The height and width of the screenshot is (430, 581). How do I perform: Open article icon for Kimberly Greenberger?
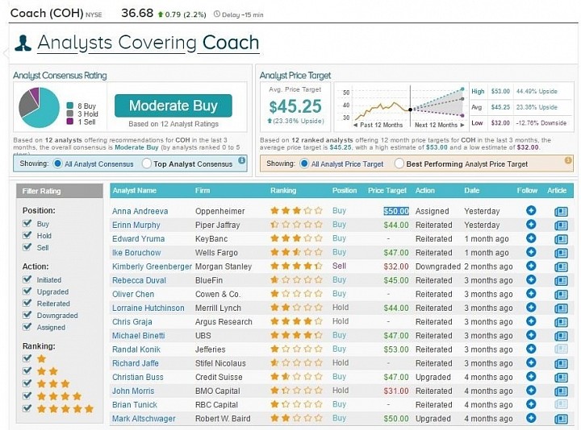click(561, 267)
